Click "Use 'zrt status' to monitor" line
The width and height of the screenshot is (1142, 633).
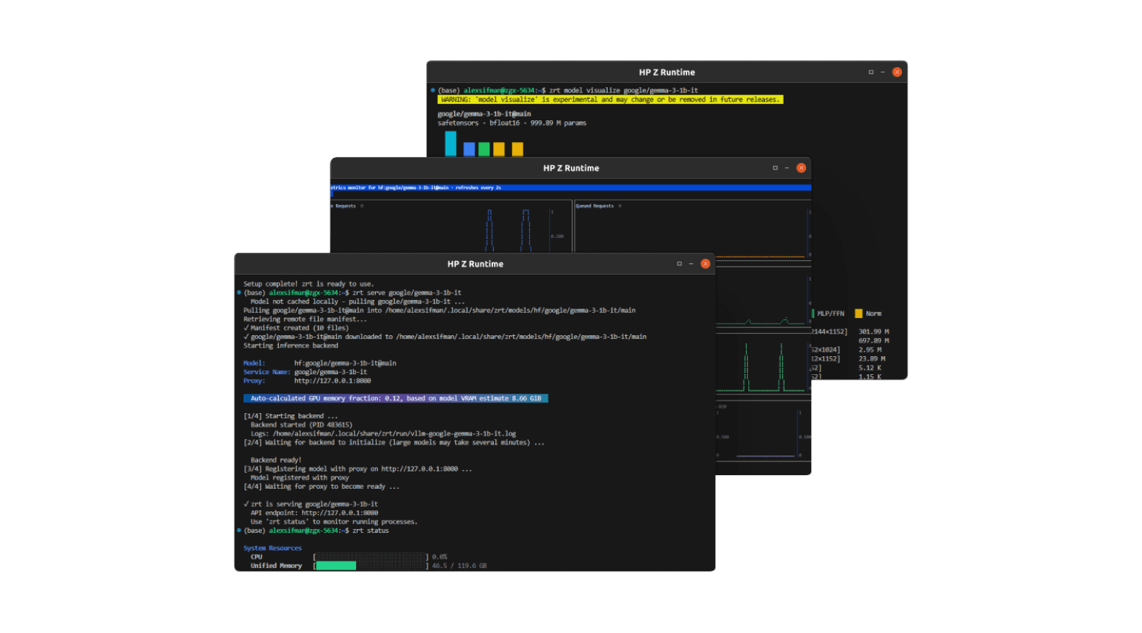coord(334,522)
